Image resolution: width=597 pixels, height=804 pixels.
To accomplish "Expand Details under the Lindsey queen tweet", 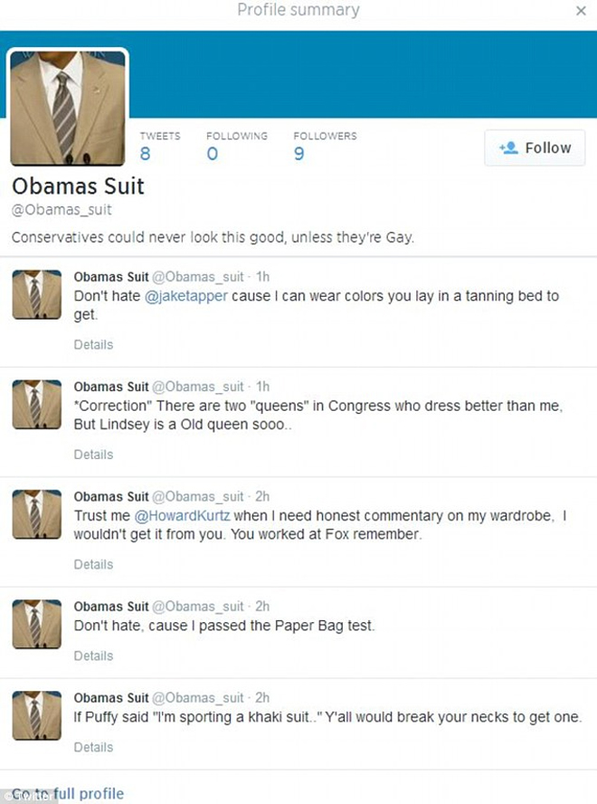I will (x=93, y=455).
